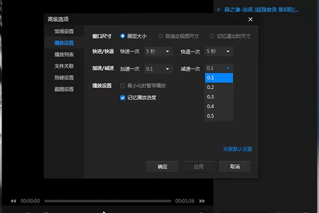Collapse the 减速一次 dropdown arrow
The image size is (319, 213).
(x=228, y=68)
